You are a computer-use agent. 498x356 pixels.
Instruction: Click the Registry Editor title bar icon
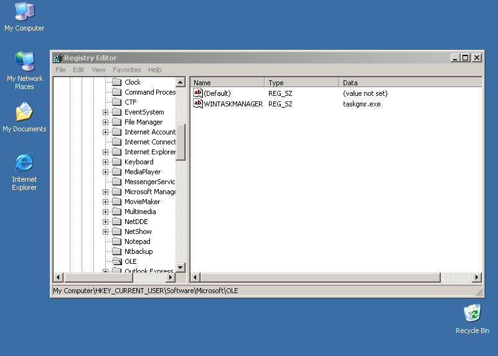click(58, 58)
